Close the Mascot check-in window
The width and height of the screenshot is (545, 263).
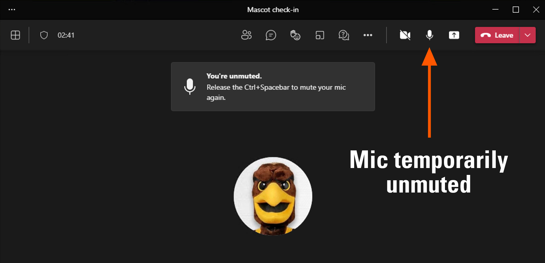point(536,10)
